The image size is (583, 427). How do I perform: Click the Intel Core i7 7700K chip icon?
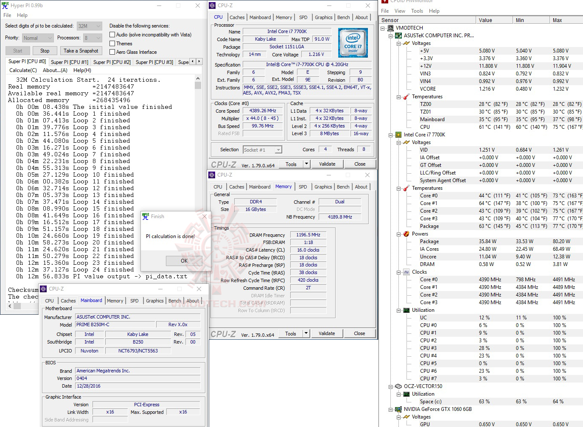click(398, 135)
